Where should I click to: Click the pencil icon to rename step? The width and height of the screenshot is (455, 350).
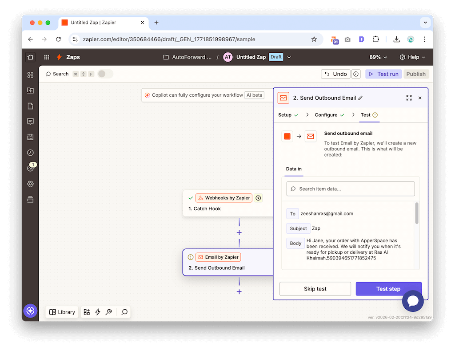pyautogui.click(x=360, y=98)
